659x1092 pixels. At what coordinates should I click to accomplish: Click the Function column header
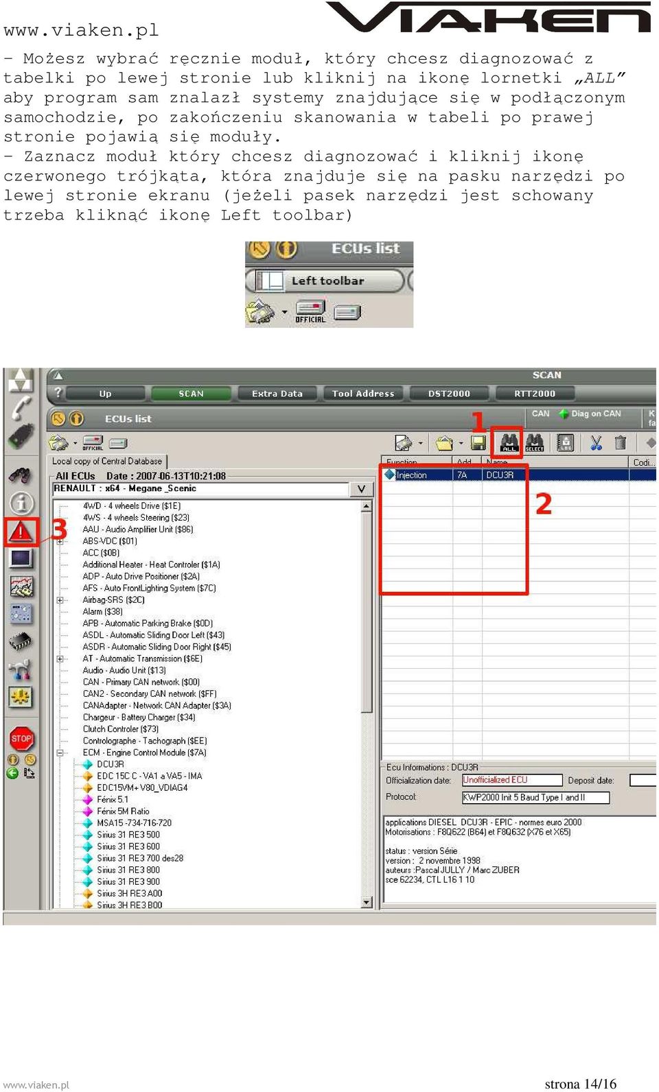point(416,462)
